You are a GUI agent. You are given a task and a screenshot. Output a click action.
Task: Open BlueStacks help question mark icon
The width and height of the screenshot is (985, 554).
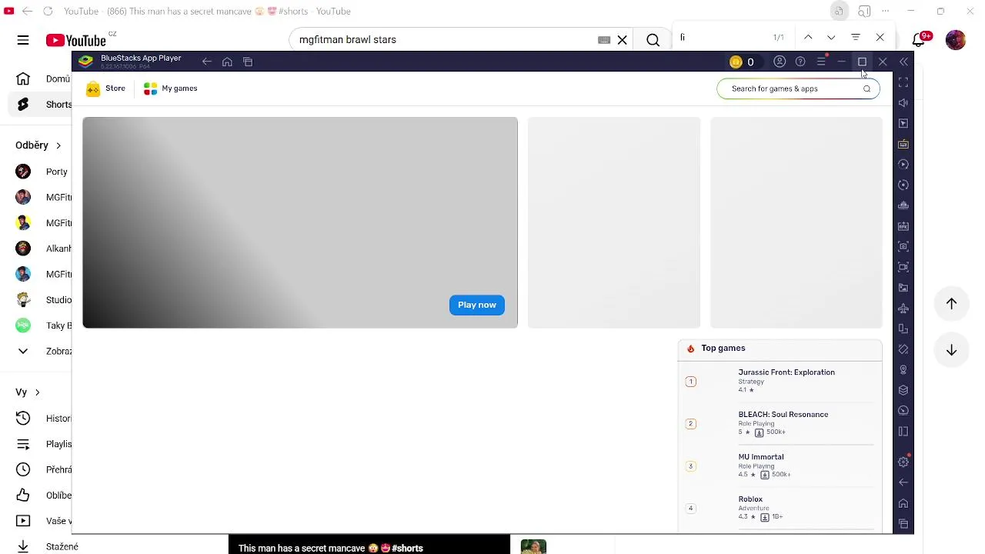coord(800,62)
